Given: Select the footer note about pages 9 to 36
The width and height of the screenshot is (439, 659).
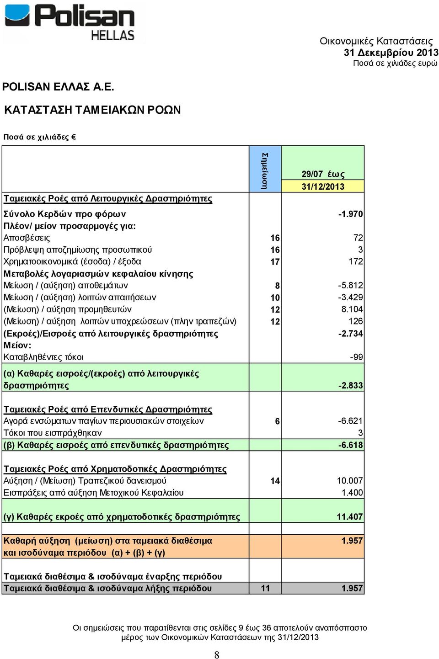Looking at the screenshot, I should (219, 632).
